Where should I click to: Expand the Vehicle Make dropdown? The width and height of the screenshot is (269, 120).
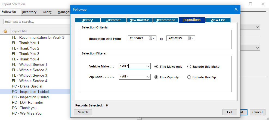148,66
